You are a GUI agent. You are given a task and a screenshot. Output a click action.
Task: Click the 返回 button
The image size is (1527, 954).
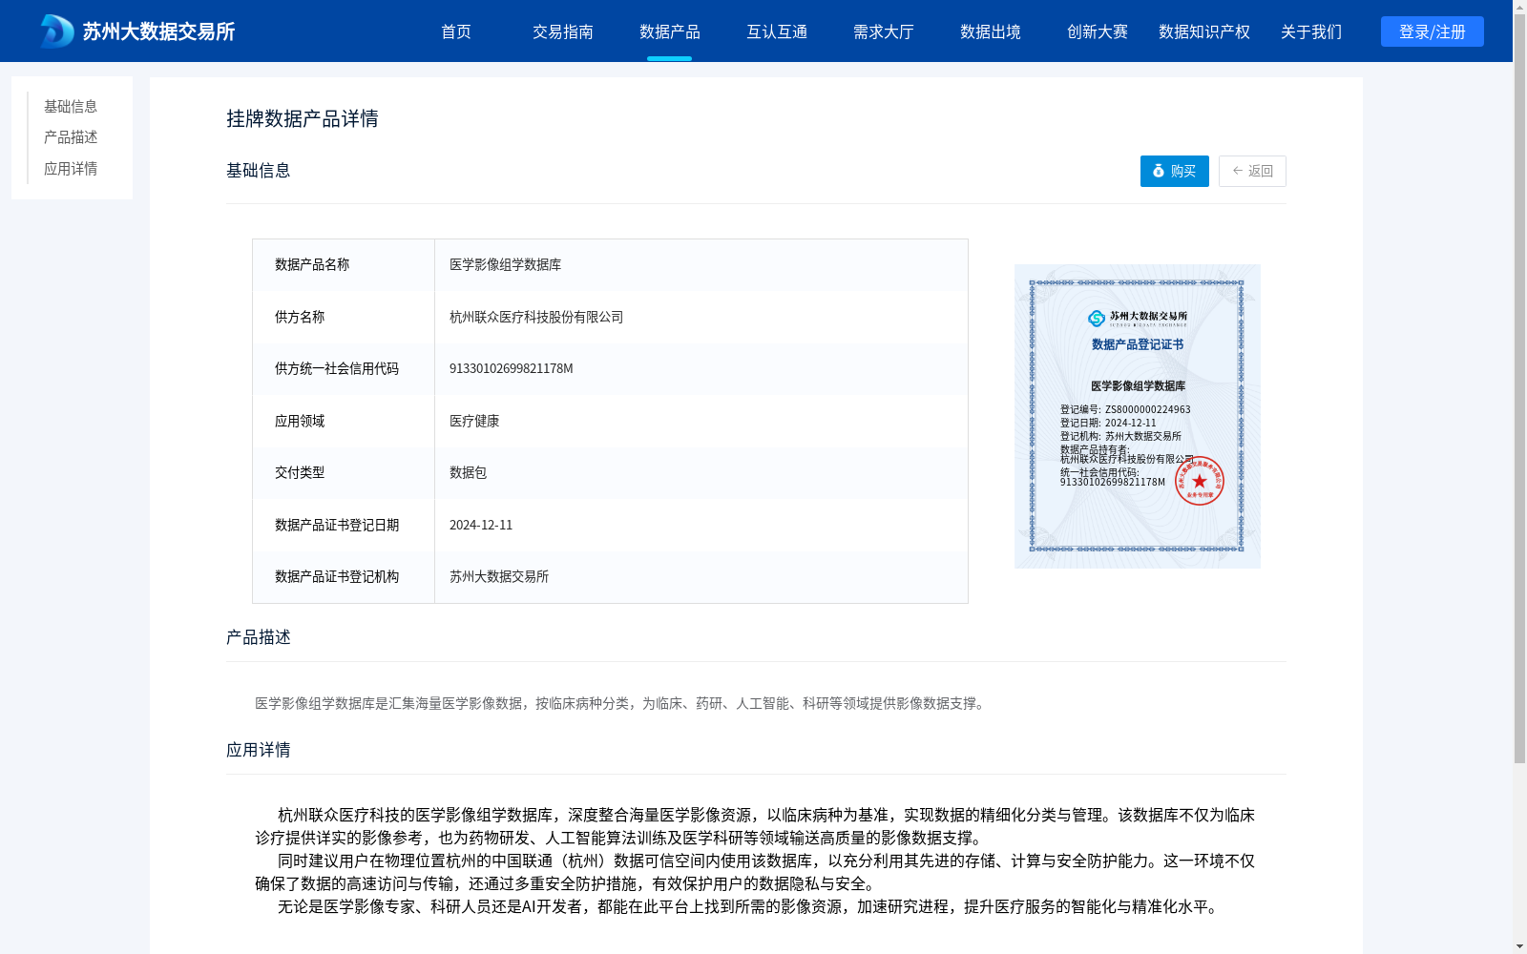[1252, 171]
